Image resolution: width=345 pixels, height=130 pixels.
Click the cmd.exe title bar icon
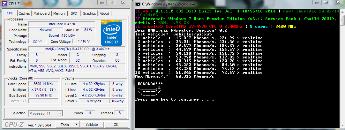(x=138, y=4)
